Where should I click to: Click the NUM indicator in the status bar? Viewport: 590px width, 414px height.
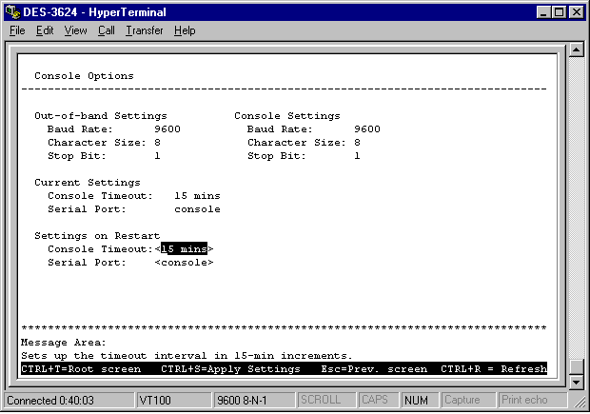[416, 401]
